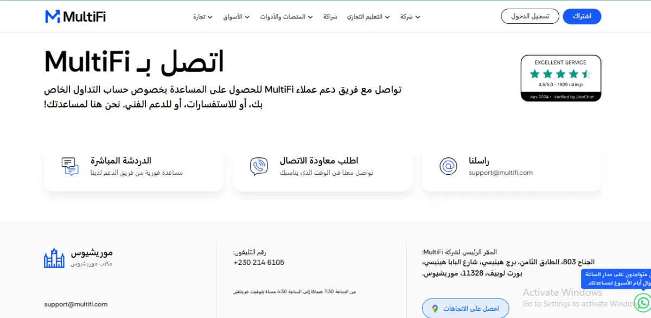Click the MultiFi logo

pos(75,17)
